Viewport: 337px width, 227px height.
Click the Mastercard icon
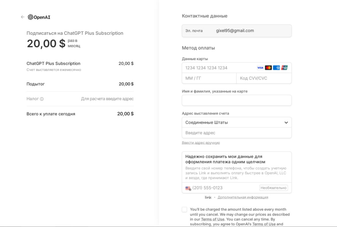(268, 68)
